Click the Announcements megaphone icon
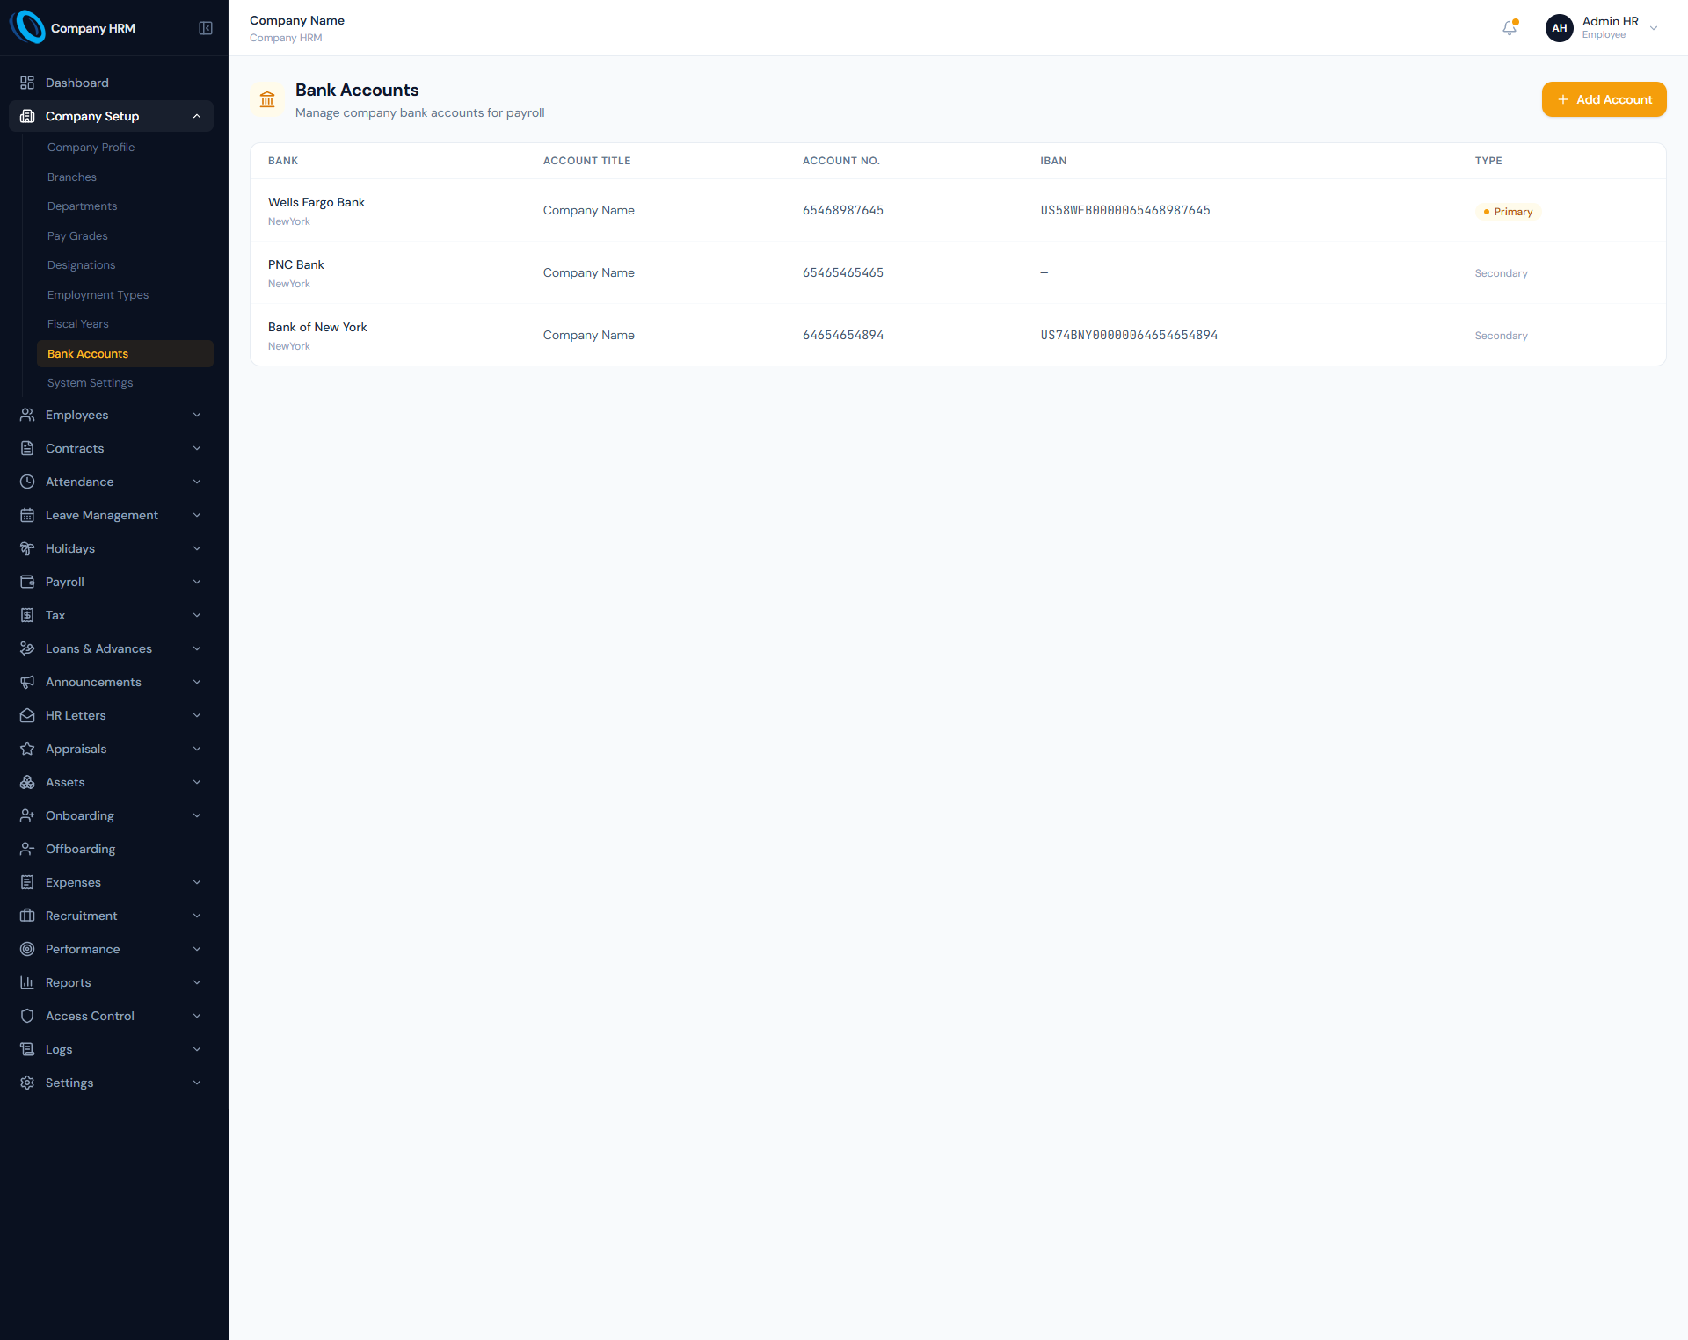Viewport: 1688px width, 1340px height. 27,682
